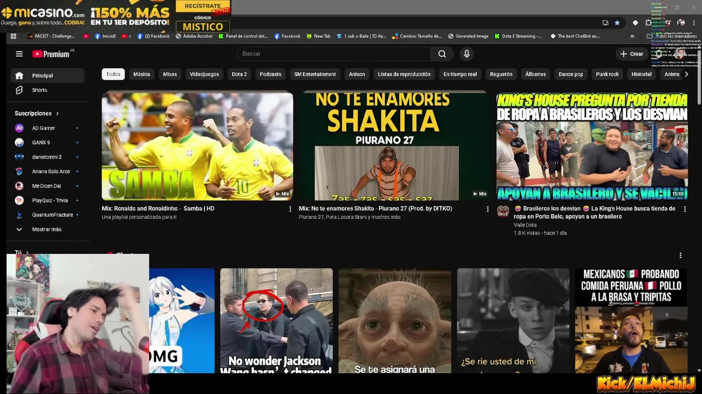Open the Cambiar Tamaño de bookmark
This screenshot has width=702, height=394.
click(417, 36)
